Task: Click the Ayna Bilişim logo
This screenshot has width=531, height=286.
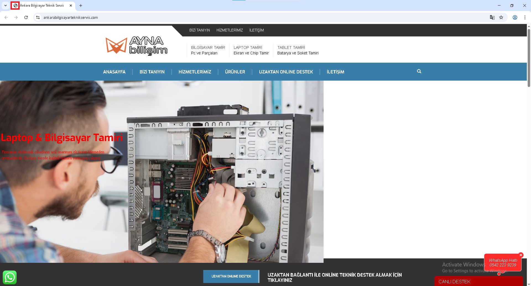Action: tap(137, 46)
